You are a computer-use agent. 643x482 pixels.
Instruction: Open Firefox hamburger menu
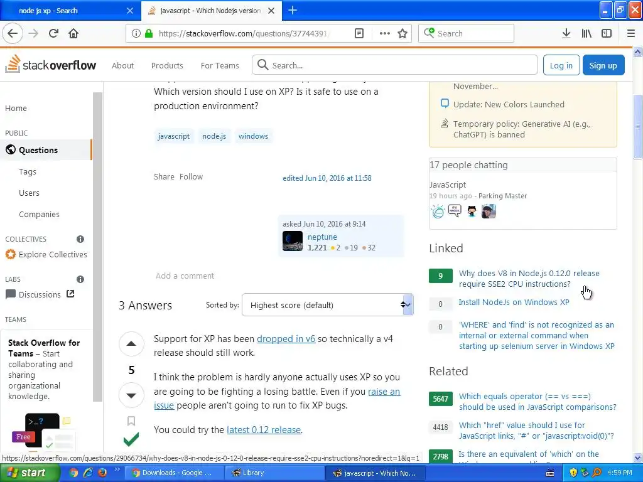(631, 33)
